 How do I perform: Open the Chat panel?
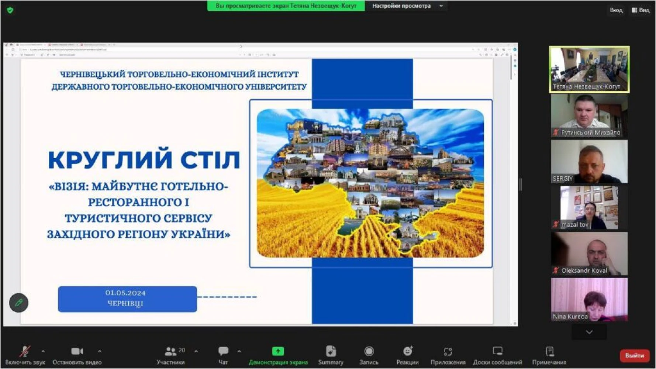pos(223,351)
